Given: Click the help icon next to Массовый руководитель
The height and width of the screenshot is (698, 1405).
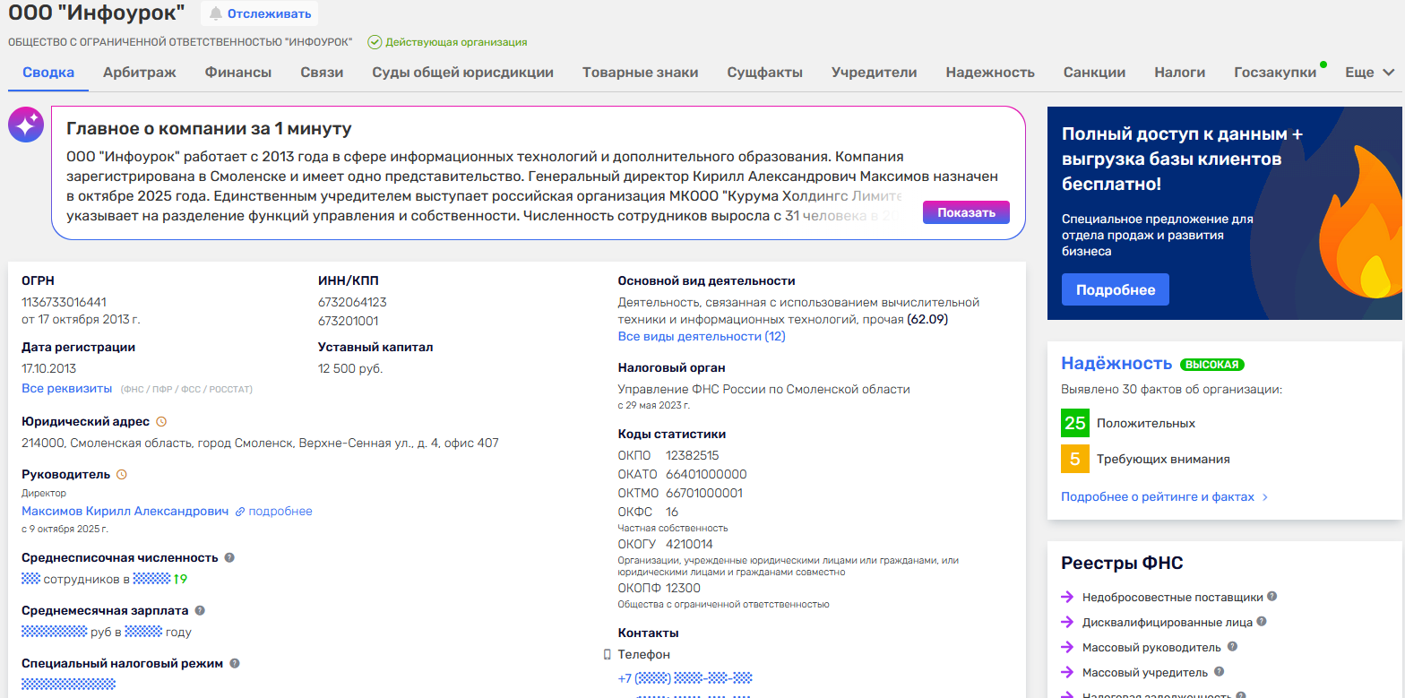Looking at the screenshot, I should pos(1232,646).
